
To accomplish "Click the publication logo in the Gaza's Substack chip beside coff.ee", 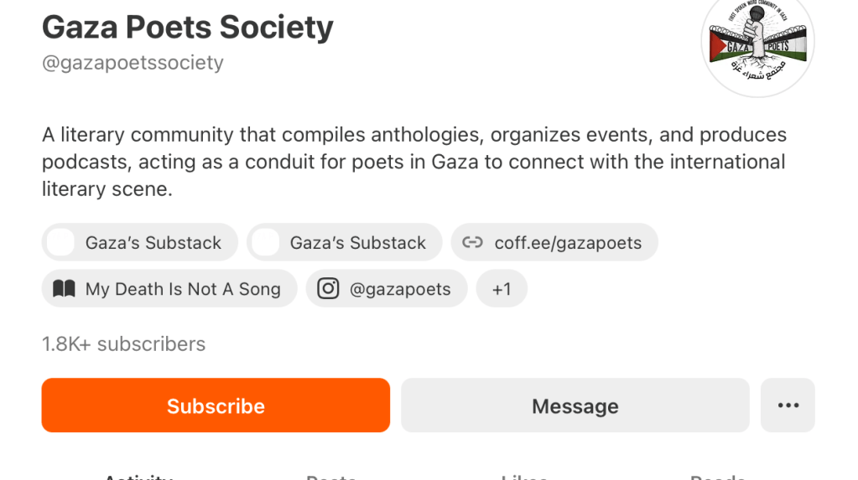I will point(265,243).
